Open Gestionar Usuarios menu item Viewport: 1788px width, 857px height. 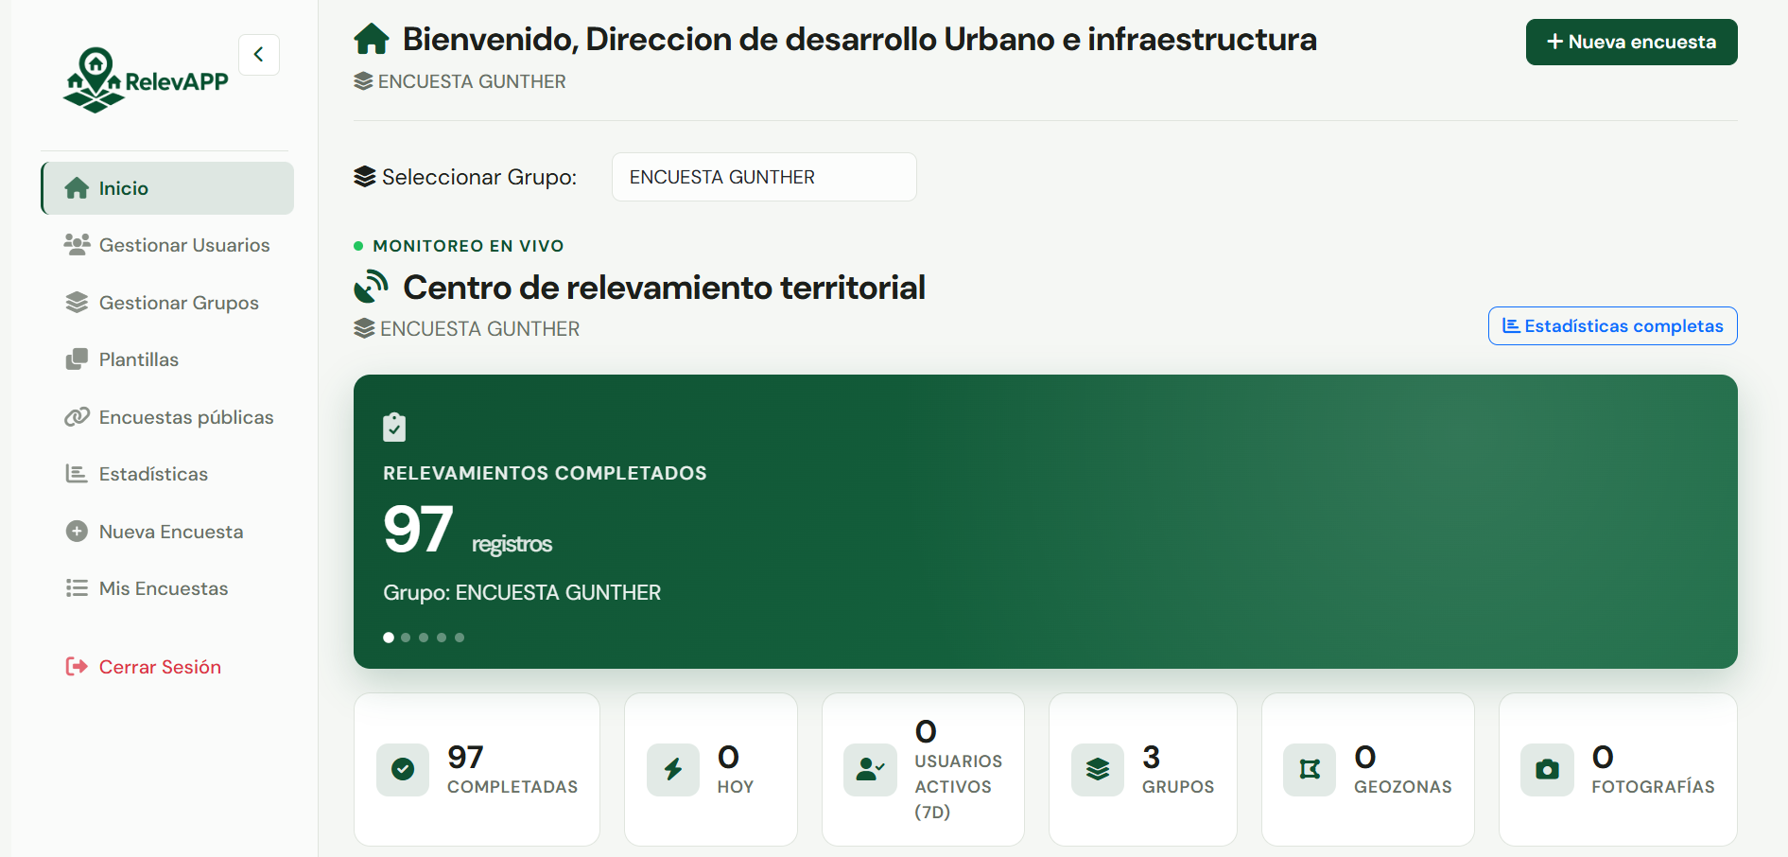point(167,245)
